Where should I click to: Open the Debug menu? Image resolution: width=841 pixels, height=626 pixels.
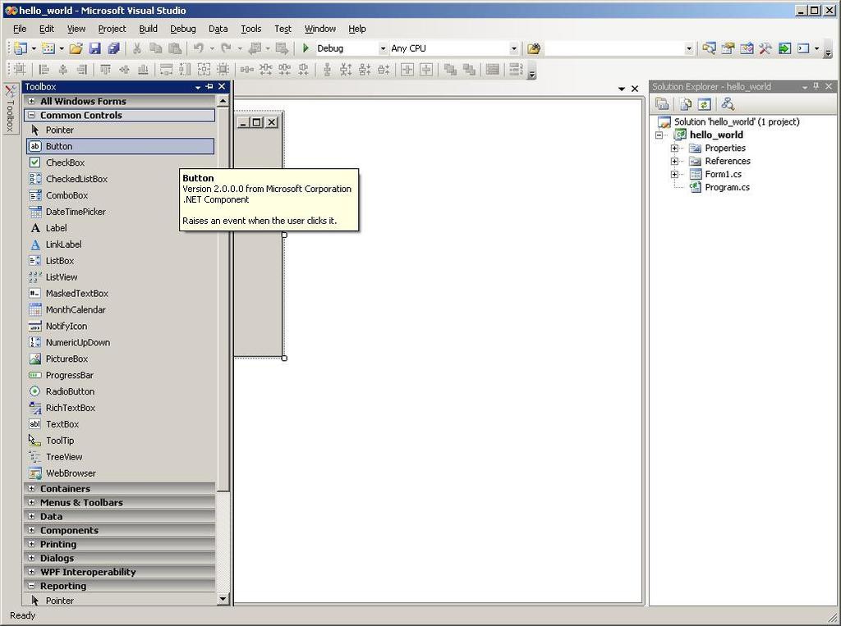click(x=183, y=29)
